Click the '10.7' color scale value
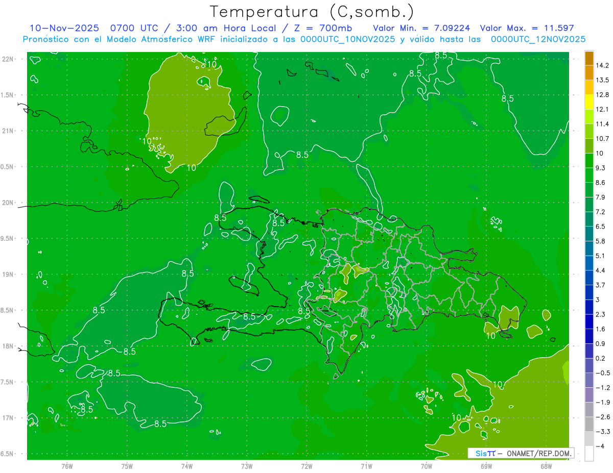Screen dimensions: 613x473 coord(603,139)
